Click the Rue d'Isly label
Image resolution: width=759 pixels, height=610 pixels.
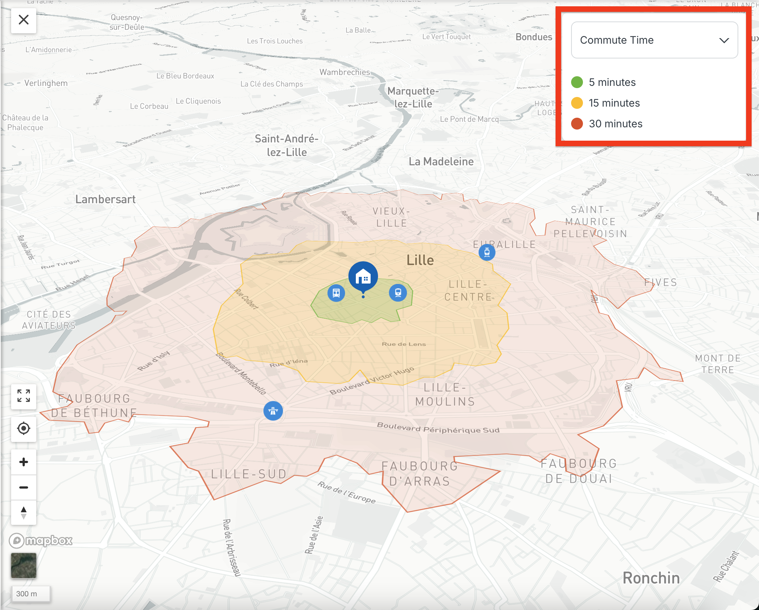click(154, 361)
